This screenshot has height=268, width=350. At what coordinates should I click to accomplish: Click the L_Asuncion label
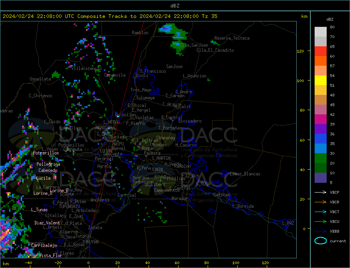click(x=194, y=76)
